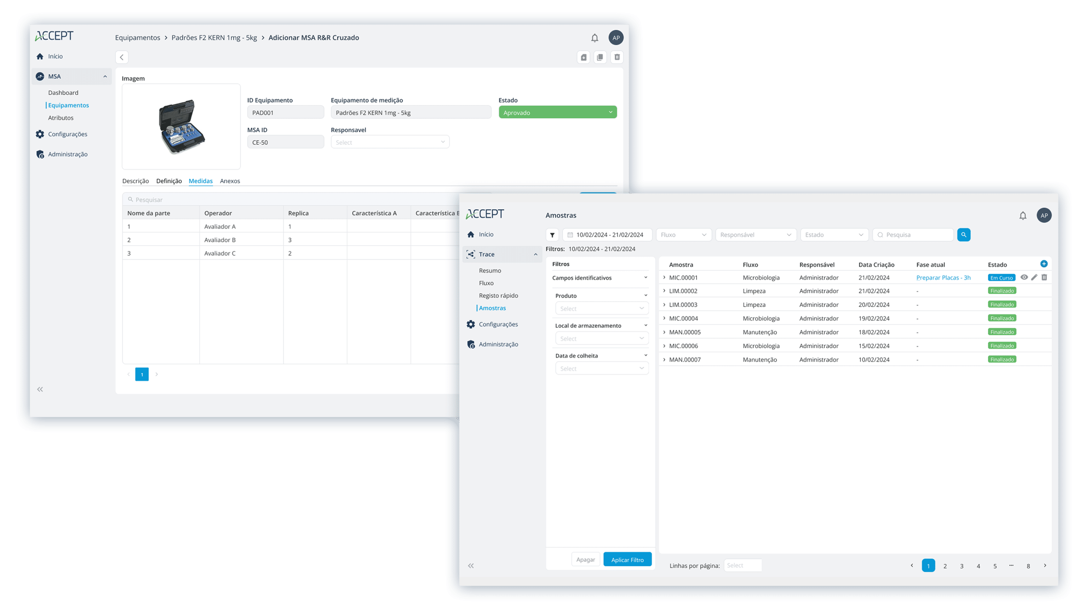Image resolution: width=1090 pixels, height=609 pixels.
Task: Collapse the Trace sidebar with double chevron
Action: 470,566
